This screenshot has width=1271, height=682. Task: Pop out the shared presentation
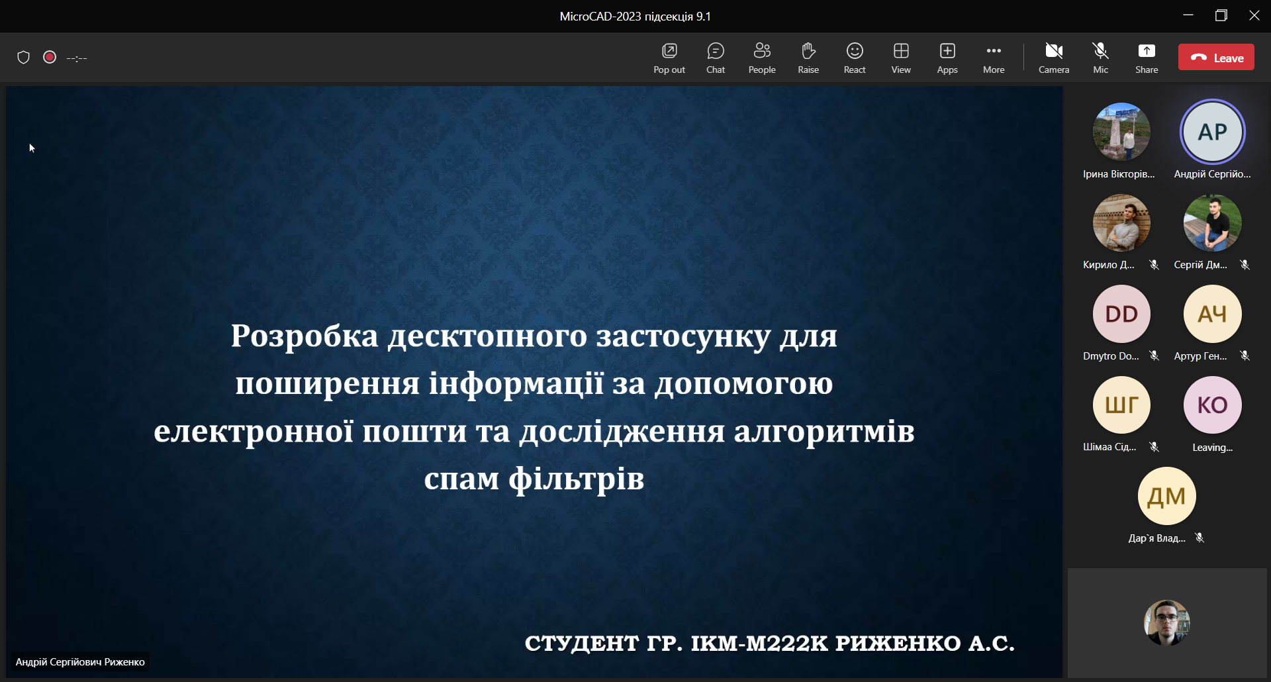click(x=669, y=58)
